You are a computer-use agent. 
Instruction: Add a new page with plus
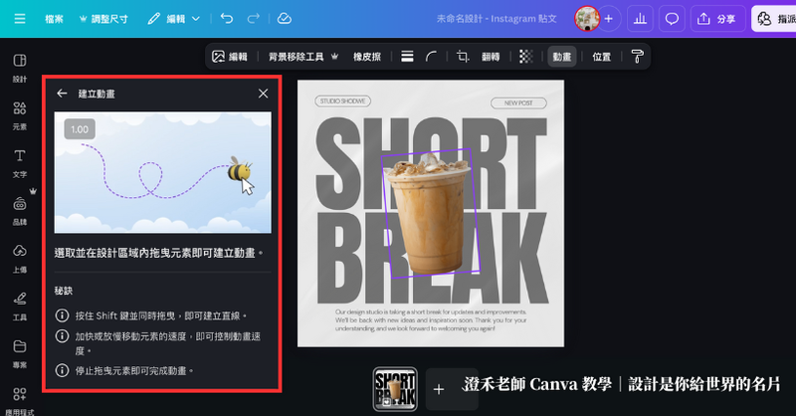tap(439, 389)
